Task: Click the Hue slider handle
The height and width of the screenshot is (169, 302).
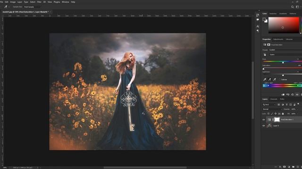Action: coord(283,62)
